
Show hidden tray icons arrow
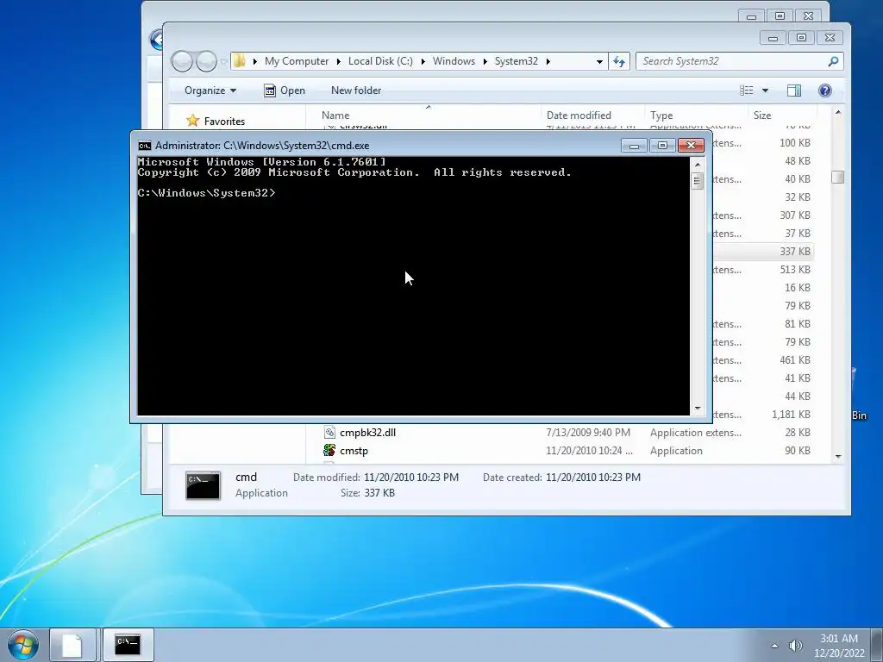point(774,646)
